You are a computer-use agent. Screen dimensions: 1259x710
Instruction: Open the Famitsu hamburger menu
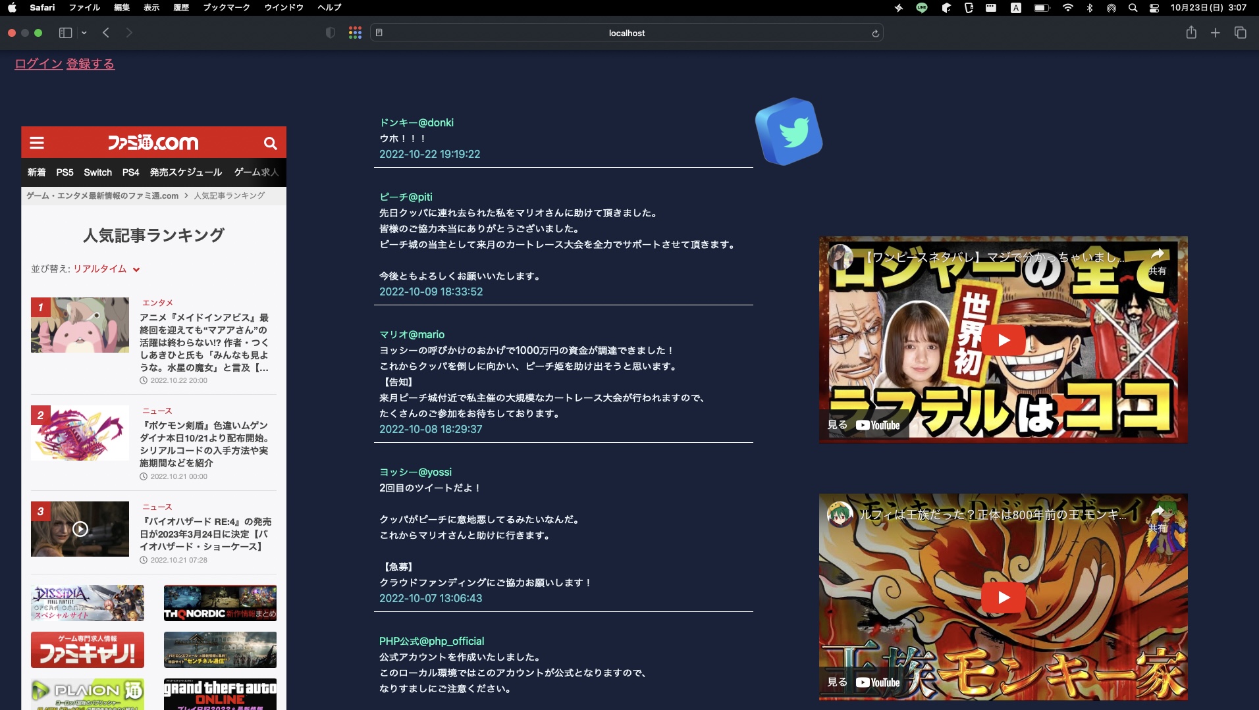pos(37,143)
